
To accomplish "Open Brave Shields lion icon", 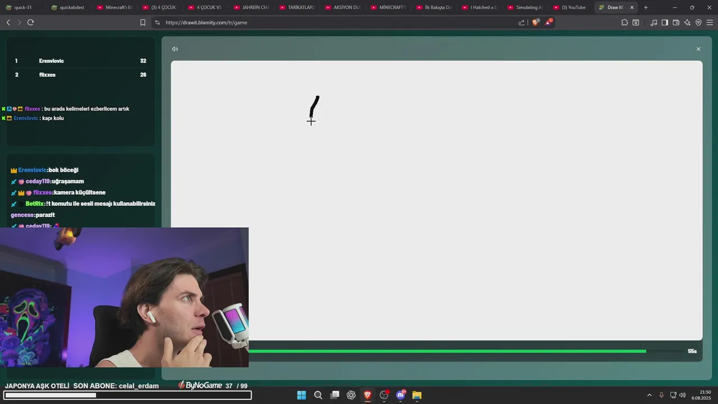I will point(535,22).
